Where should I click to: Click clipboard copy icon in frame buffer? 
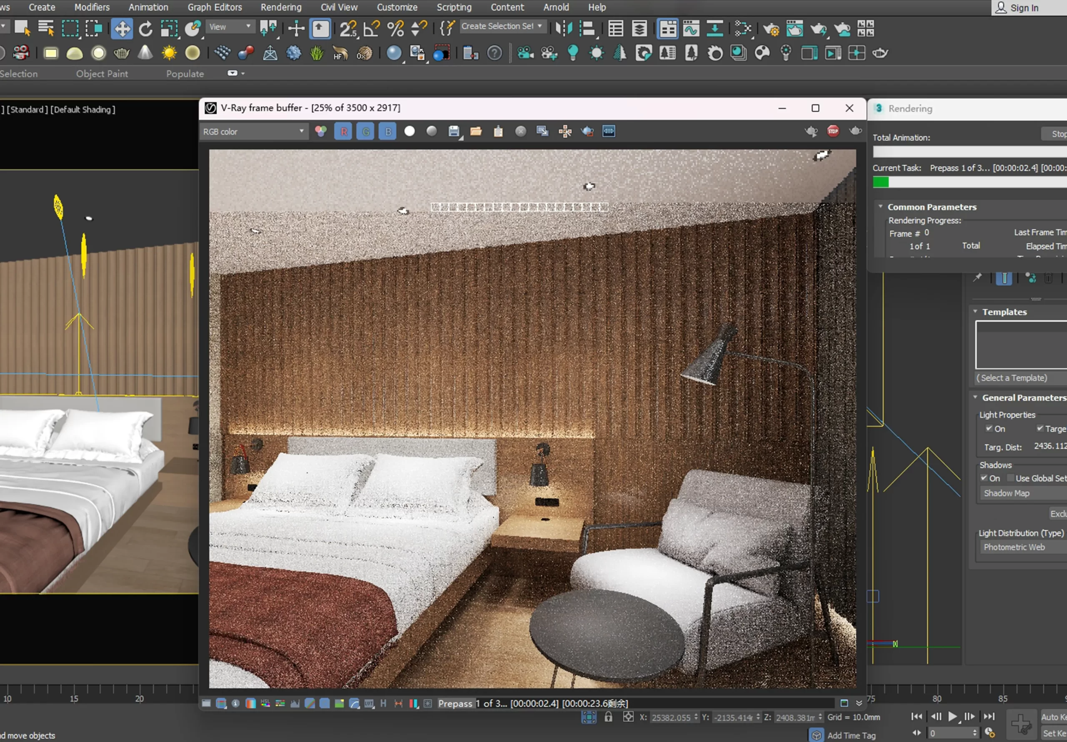click(498, 132)
